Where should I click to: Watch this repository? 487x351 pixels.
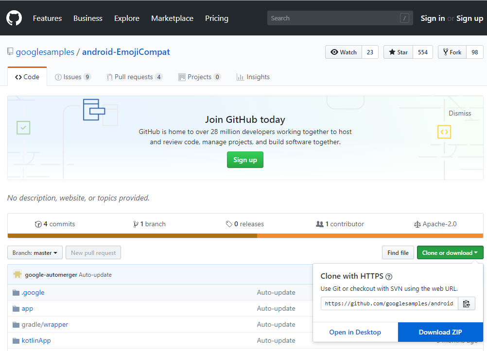coord(344,52)
